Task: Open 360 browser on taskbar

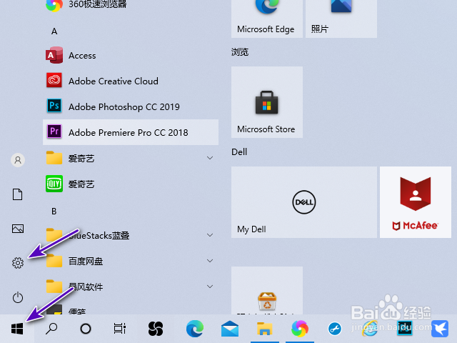Action: (x=300, y=329)
